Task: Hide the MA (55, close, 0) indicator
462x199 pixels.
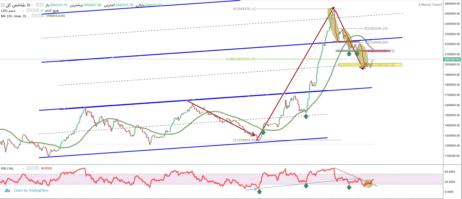Action: [34, 16]
